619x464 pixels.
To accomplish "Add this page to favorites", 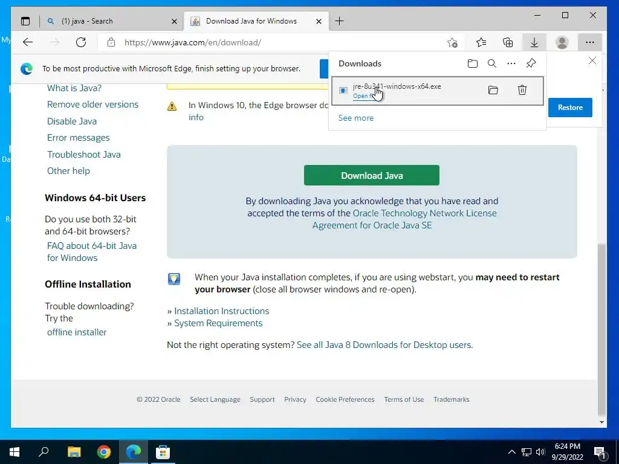I will tap(452, 43).
